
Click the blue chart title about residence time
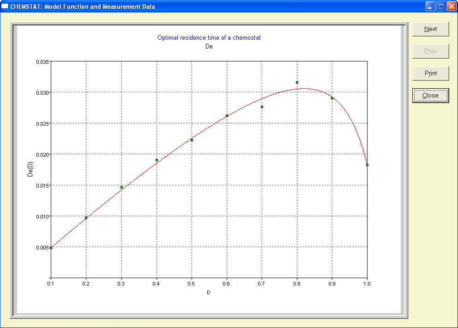209,37
